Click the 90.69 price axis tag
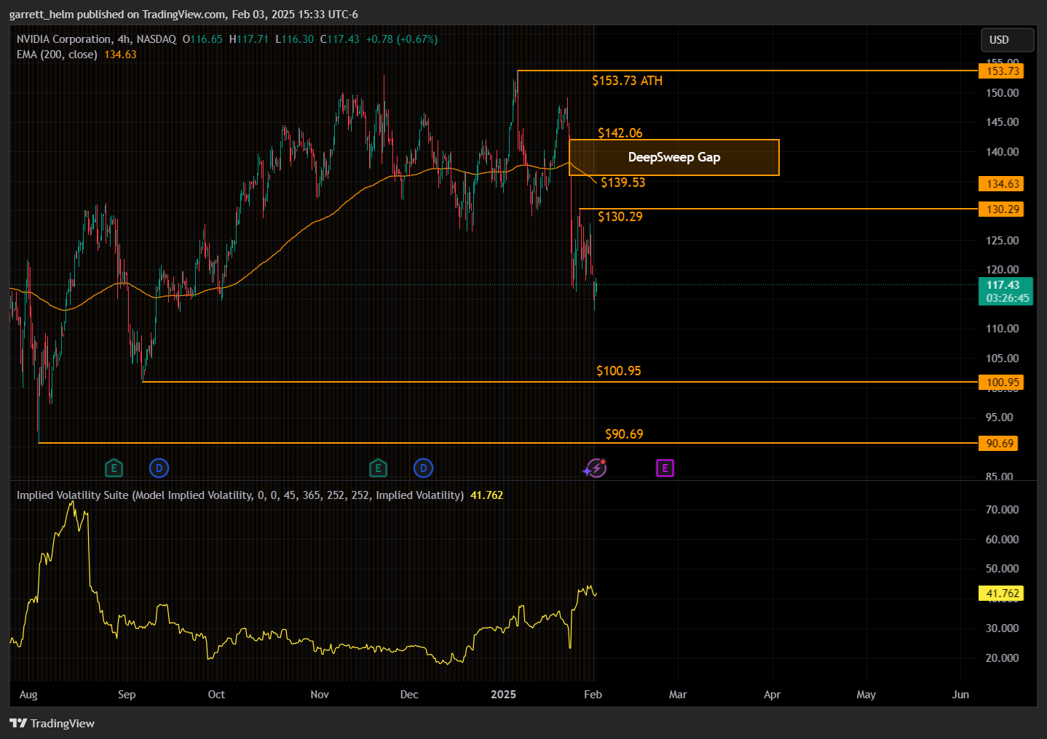 [x=999, y=444]
